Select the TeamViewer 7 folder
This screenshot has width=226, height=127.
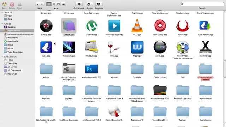click(137, 111)
